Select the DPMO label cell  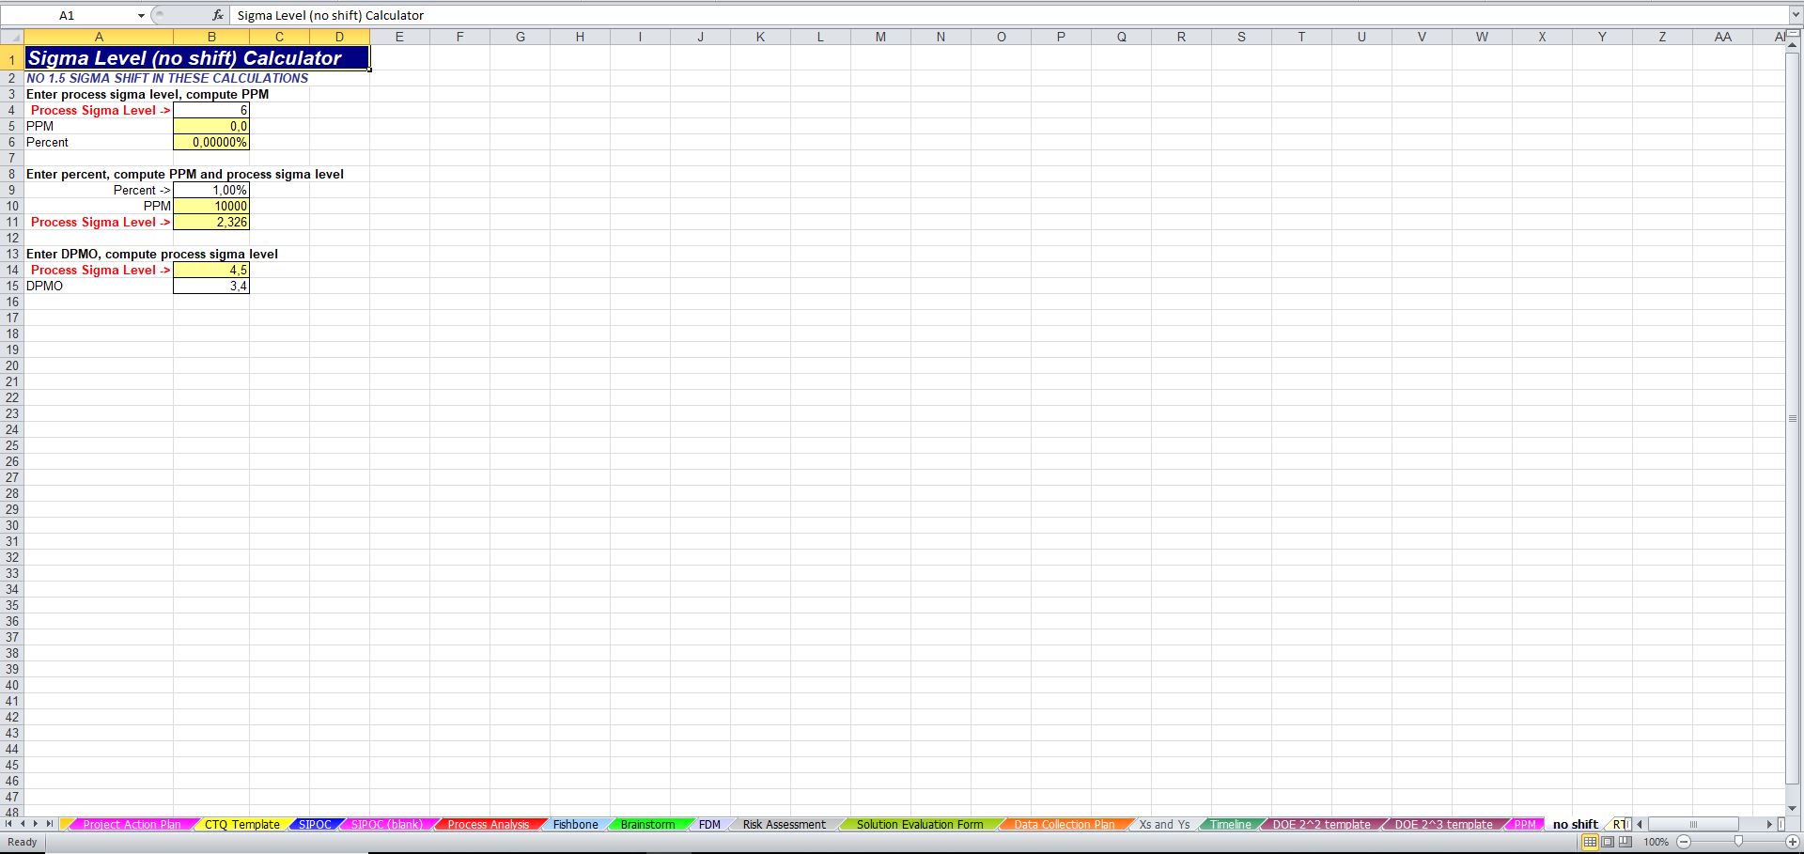tap(99, 286)
